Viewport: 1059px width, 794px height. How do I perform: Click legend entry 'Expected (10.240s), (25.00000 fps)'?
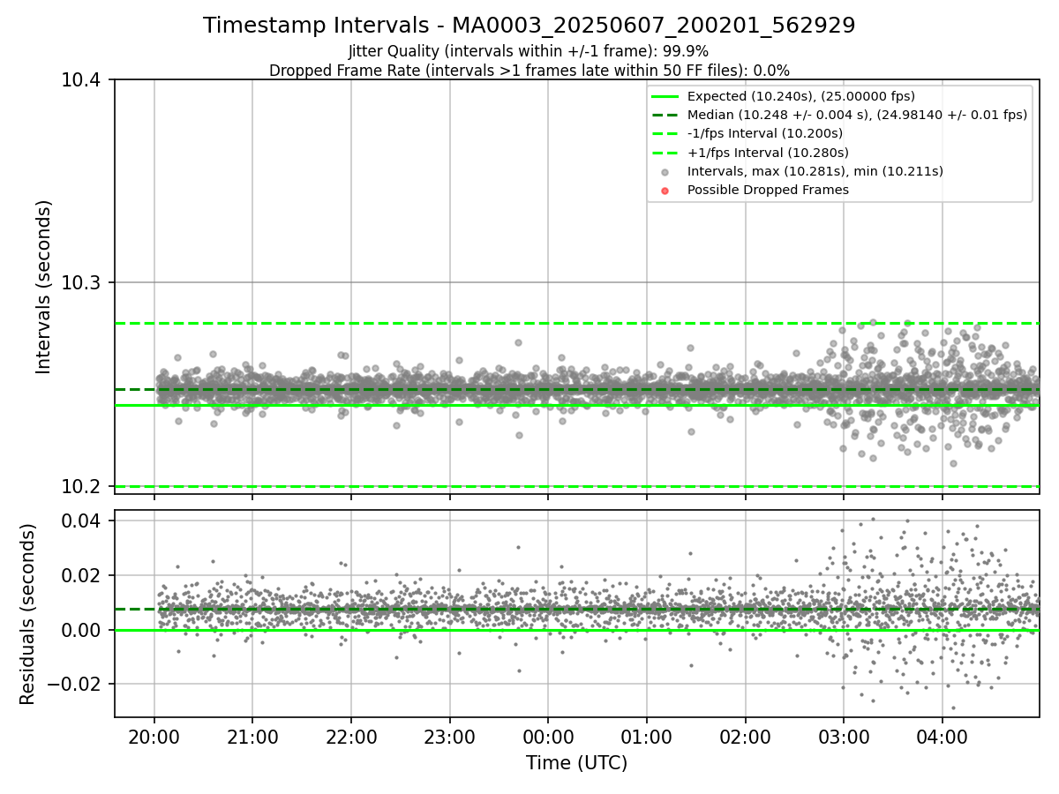801,96
